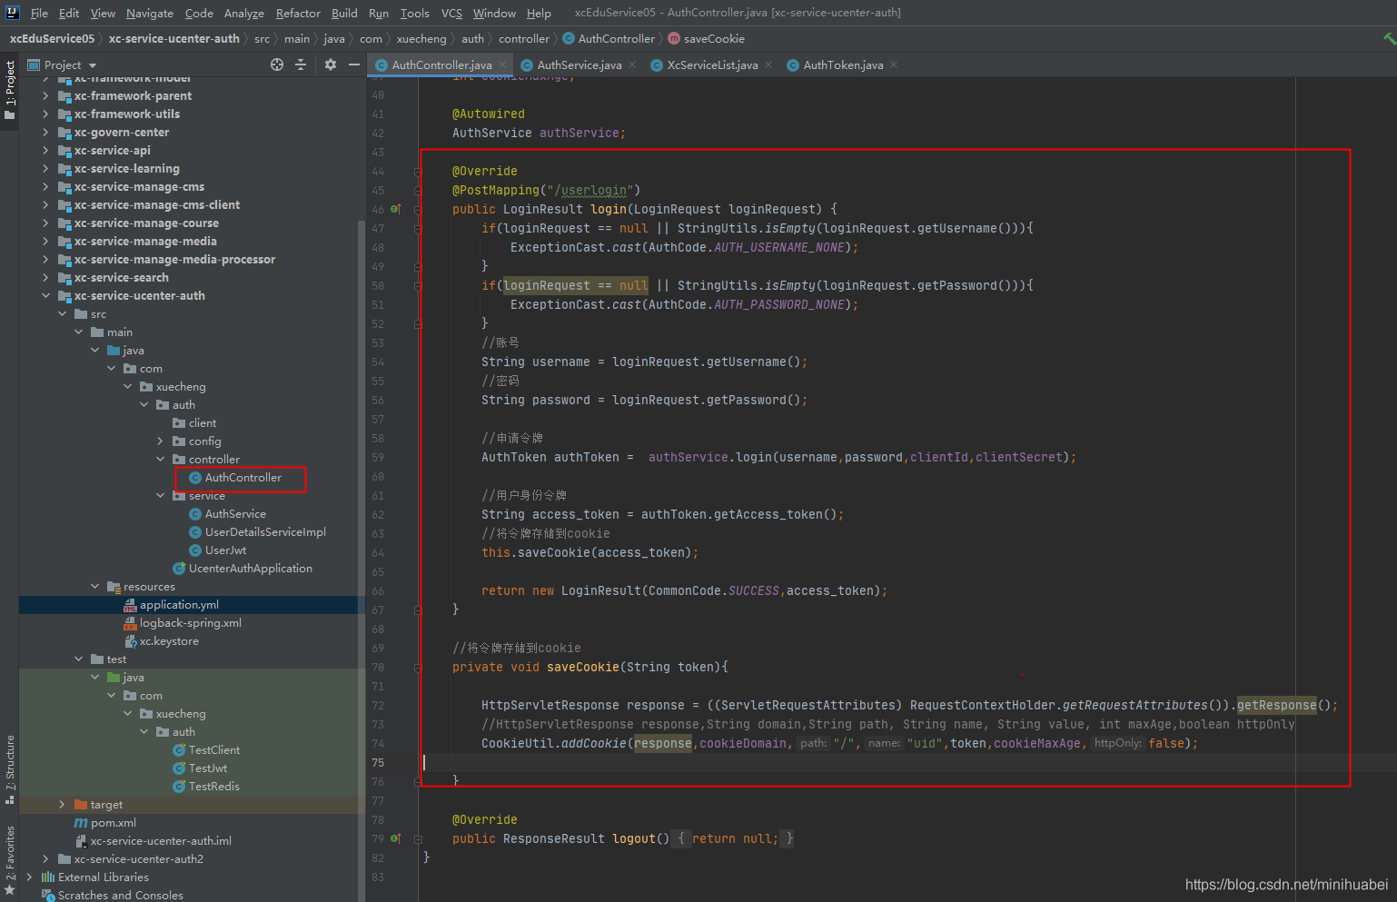The height and width of the screenshot is (902, 1397).
Task: Select AuthService class in tree
Action: 235,513
